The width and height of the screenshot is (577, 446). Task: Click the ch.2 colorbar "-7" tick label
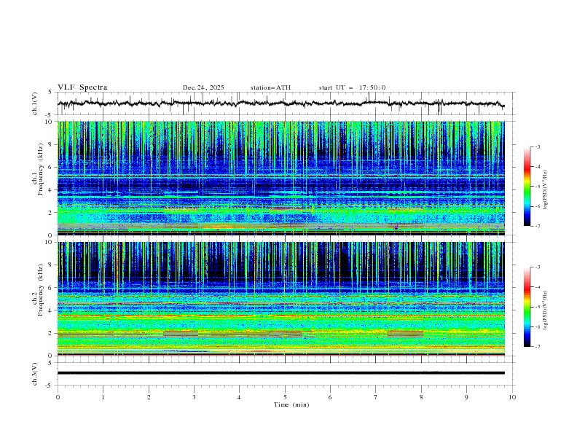[538, 347]
